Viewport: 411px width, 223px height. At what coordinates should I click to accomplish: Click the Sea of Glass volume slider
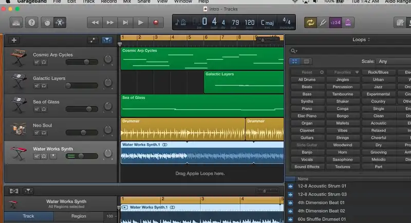click(x=82, y=109)
